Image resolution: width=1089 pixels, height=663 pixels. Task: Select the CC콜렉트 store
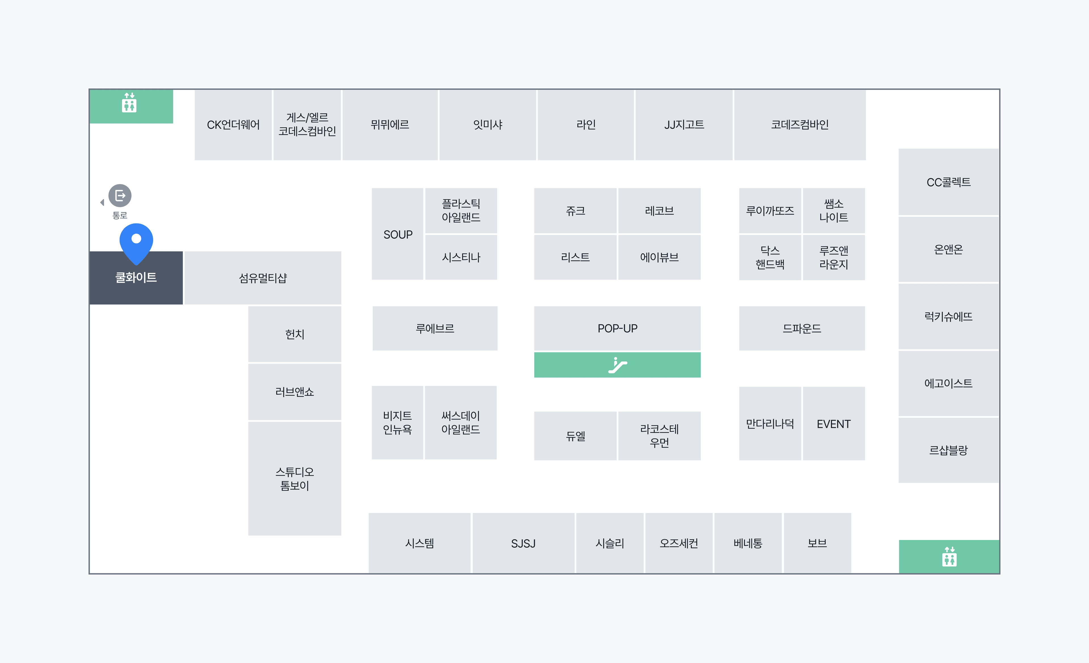point(948,182)
